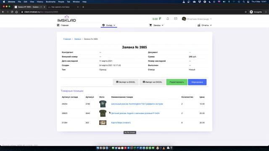Screen dimensions: 269x151
Task: Open the Window menu
Action: click(76, 2)
